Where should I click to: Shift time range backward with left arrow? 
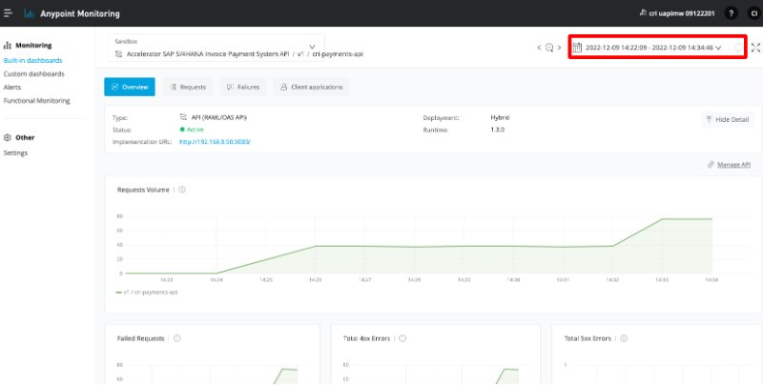539,48
